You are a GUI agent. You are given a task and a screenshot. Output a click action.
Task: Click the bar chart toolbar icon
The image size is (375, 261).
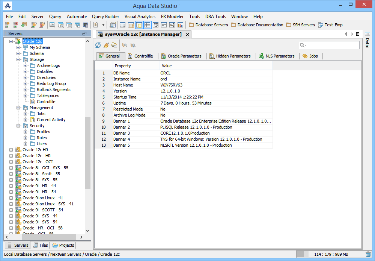point(180,25)
